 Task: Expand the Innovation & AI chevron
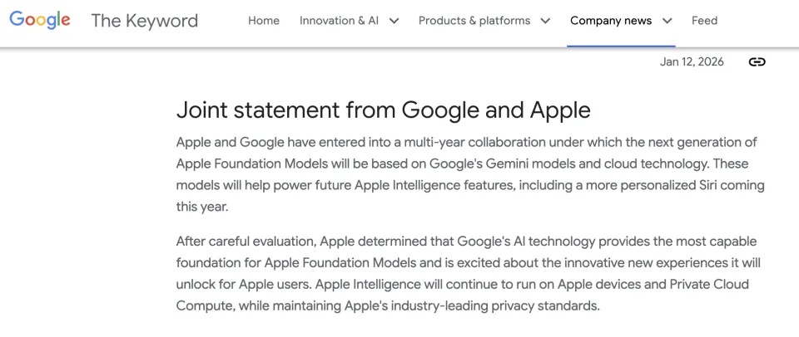(394, 21)
